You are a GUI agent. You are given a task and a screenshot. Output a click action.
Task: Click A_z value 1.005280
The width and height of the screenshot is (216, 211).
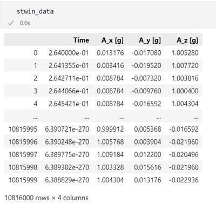(185, 53)
